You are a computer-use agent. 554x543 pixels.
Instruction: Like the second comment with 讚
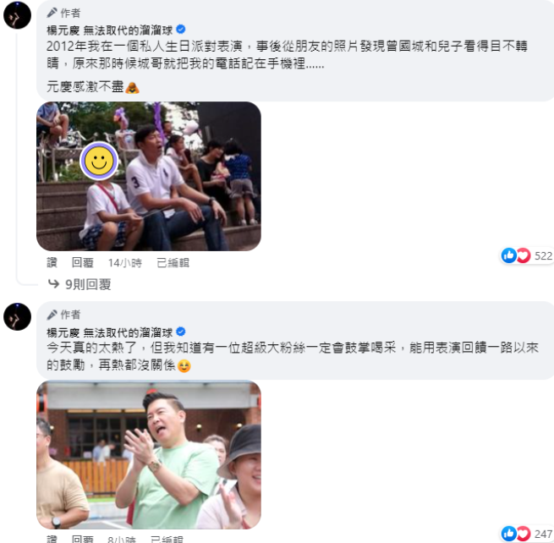[x=52, y=539]
